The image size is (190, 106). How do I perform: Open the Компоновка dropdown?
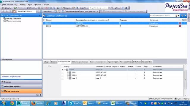coord(47,11)
